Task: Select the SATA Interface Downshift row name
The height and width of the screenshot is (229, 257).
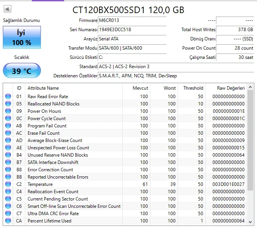Action: coord(53,162)
